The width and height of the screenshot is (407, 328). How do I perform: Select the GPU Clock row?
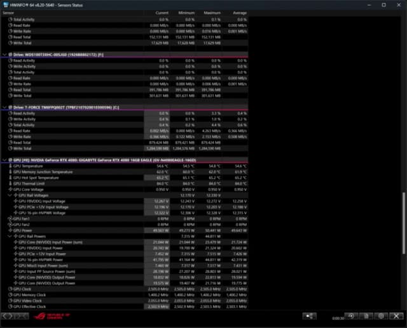point(125,289)
